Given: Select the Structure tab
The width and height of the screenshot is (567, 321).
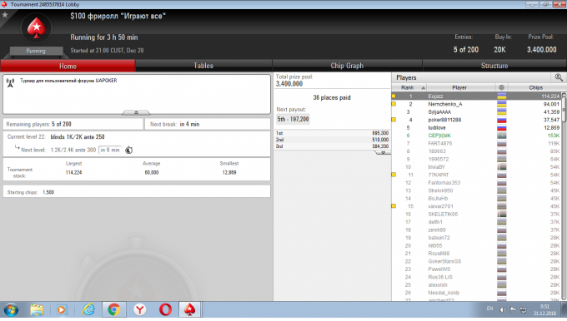Looking at the screenshot, I should pyautogui.click(x=494, y=66).
